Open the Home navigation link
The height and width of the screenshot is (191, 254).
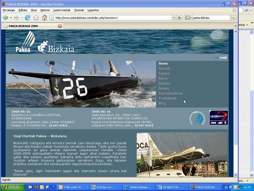(x=163, y=63)
